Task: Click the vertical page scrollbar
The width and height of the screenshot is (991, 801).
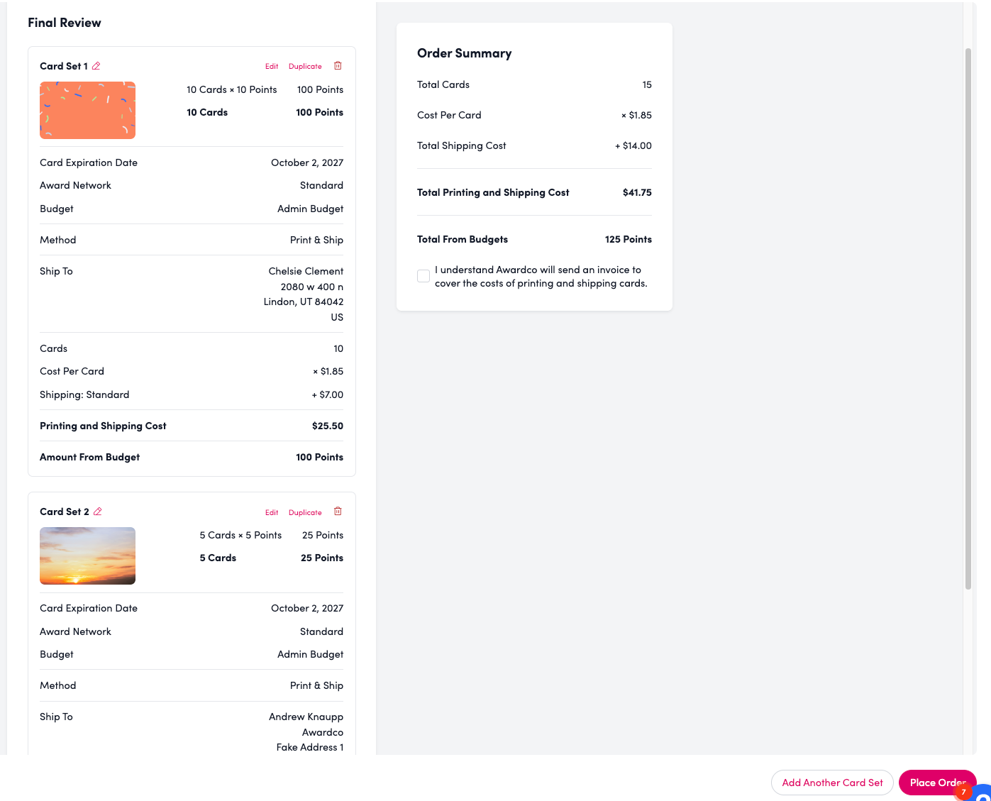Action: tap(968, 319)
